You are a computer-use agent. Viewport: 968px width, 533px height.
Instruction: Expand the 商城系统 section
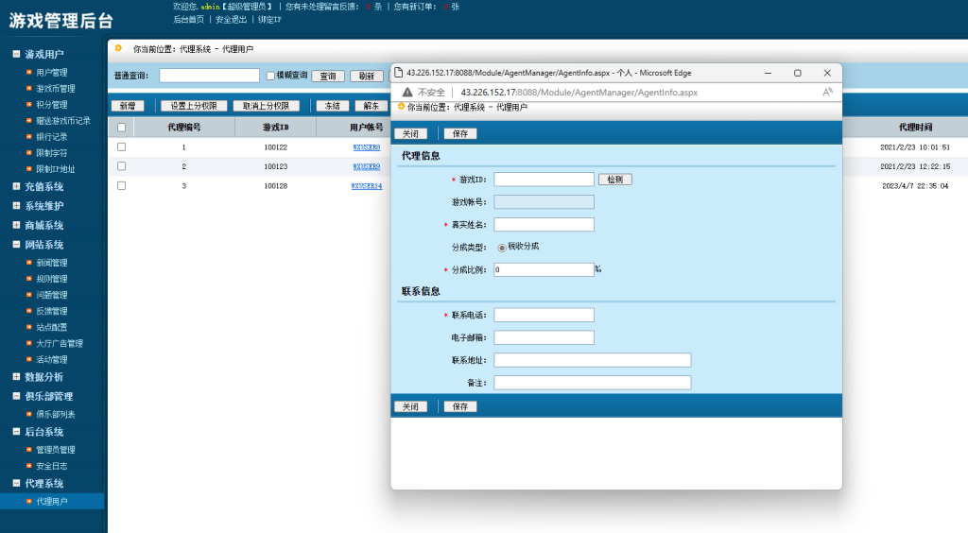pyautogui.click(x=17, y=225)
